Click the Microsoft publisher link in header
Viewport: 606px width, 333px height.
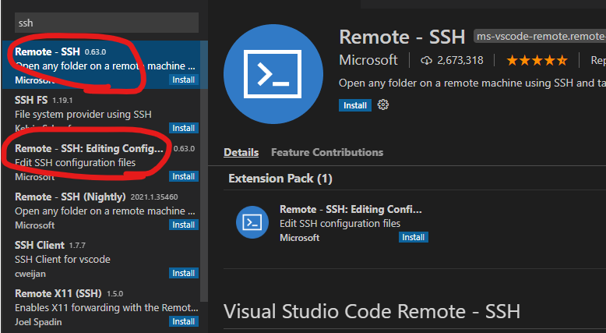(368, 60)
